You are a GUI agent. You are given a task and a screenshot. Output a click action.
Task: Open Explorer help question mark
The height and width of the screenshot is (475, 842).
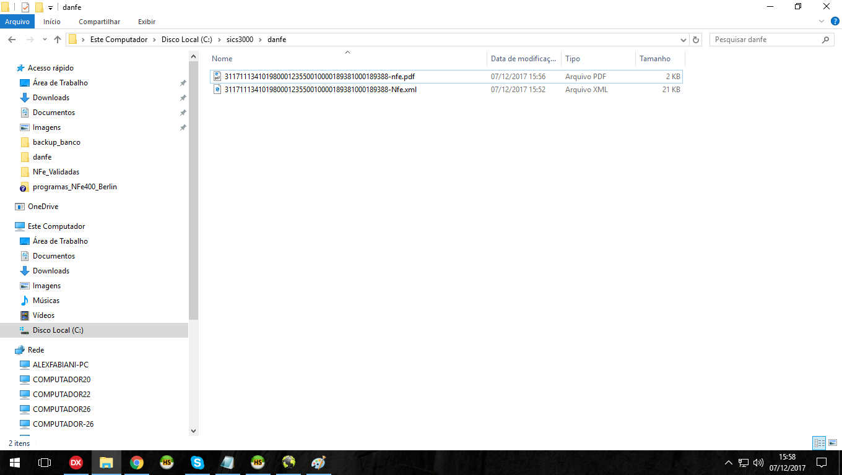[x=834, y=21]
